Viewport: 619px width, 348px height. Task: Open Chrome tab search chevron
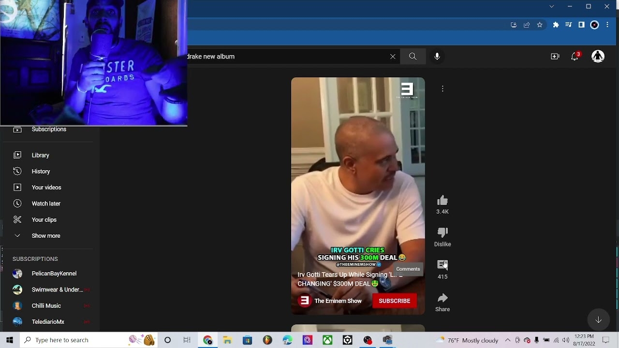[x=552, y=6]
